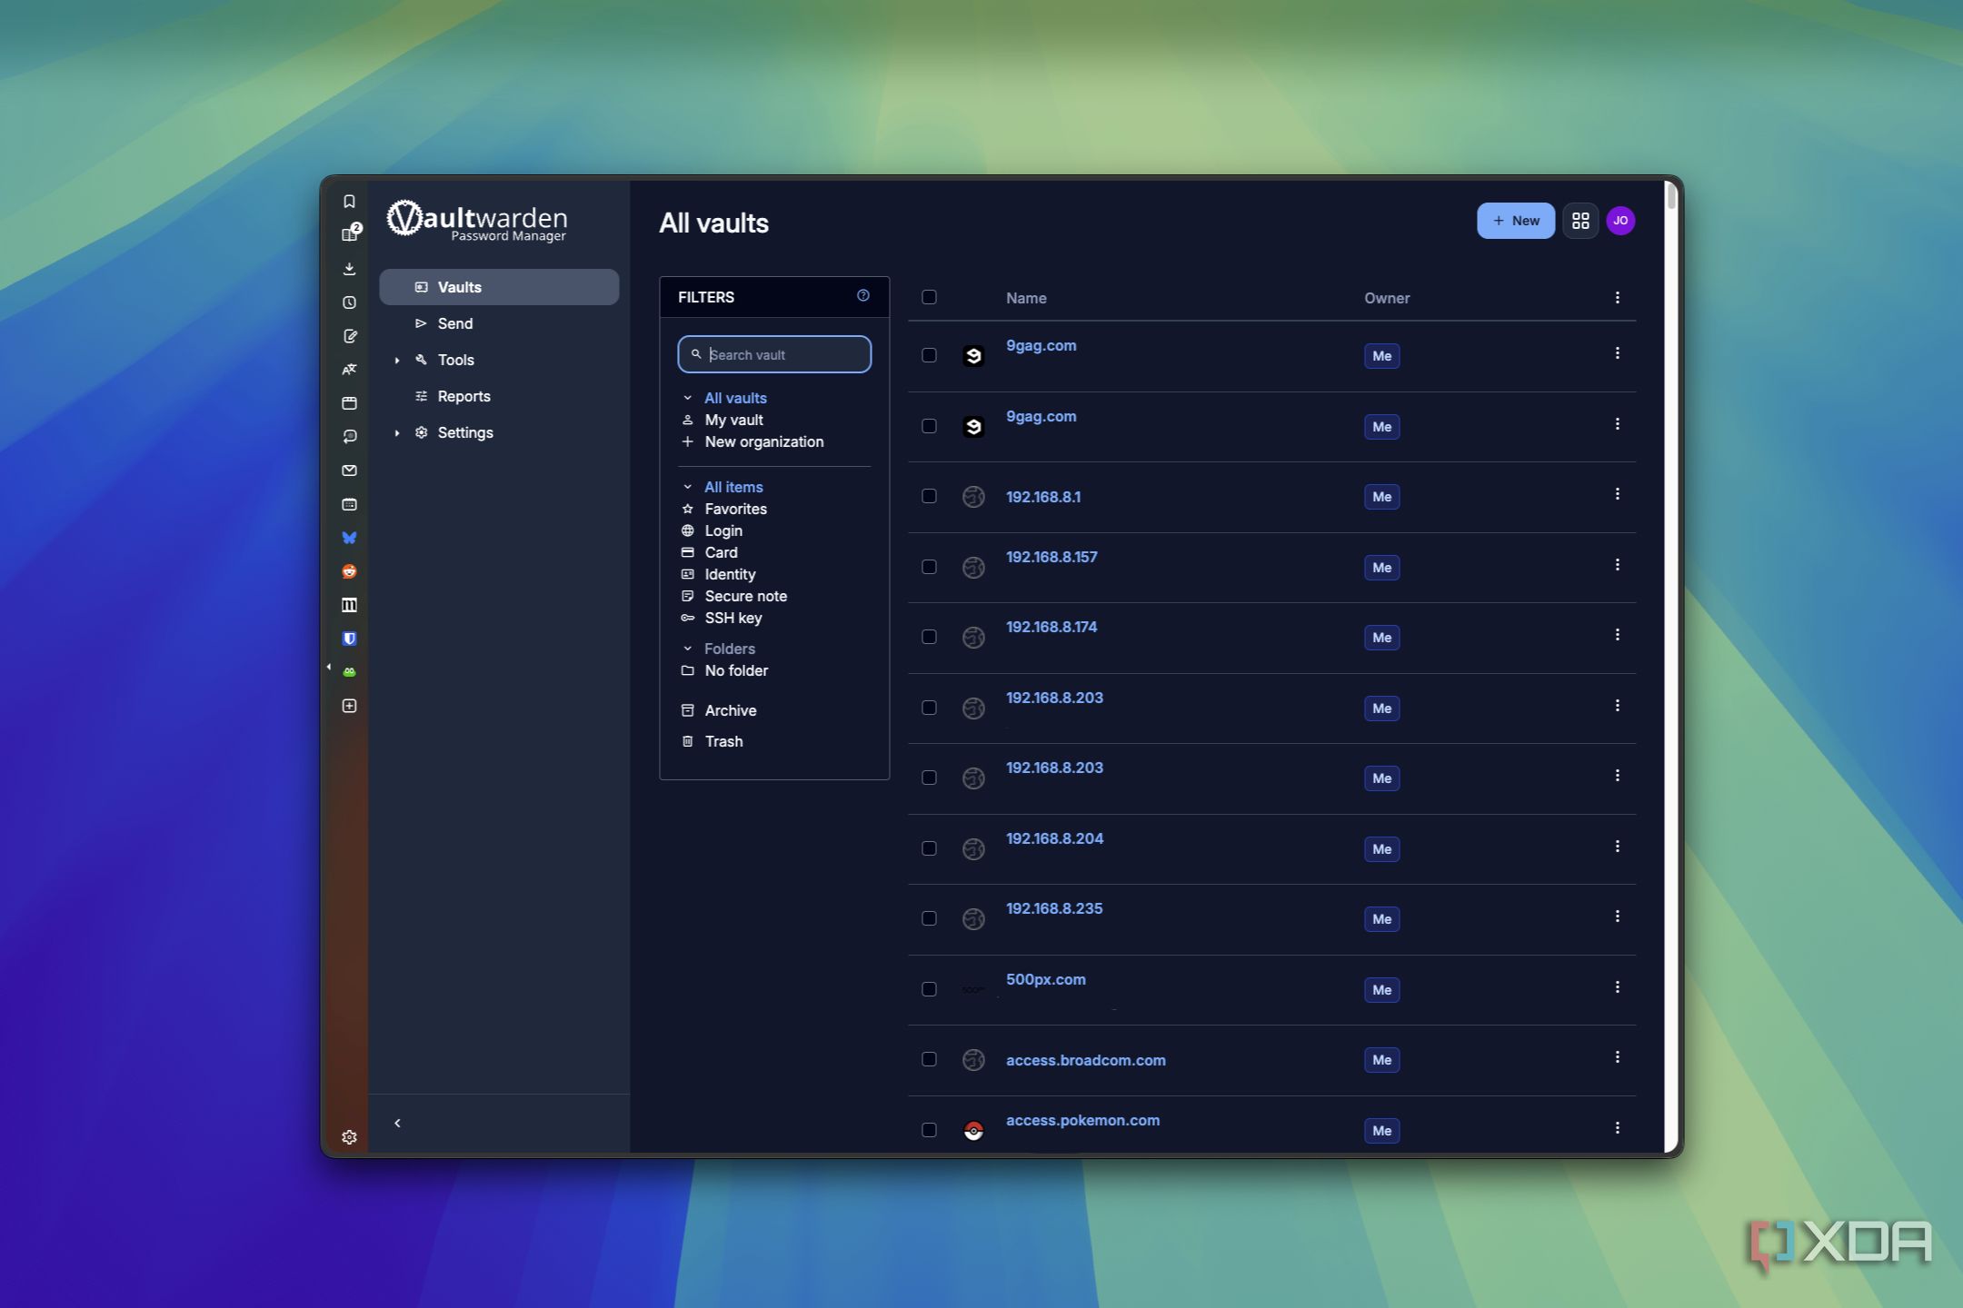
Task: Open the Trash filter
Action: (x=723, y=741)
